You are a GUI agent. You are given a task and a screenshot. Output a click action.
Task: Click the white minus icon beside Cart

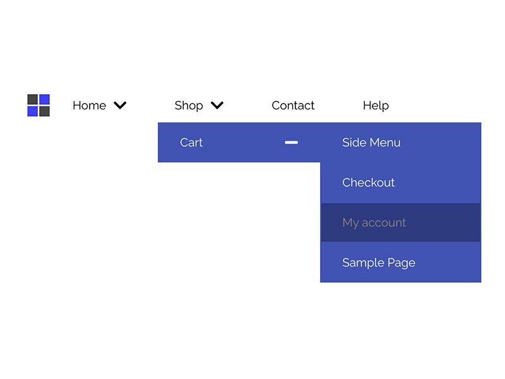pyautogui.click(x=291, y=143)
